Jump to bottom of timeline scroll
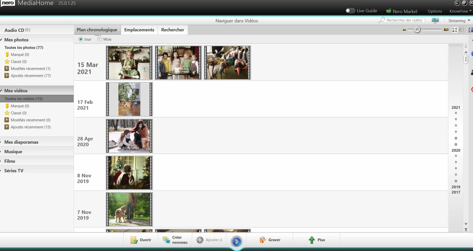 tap(466, 229)
